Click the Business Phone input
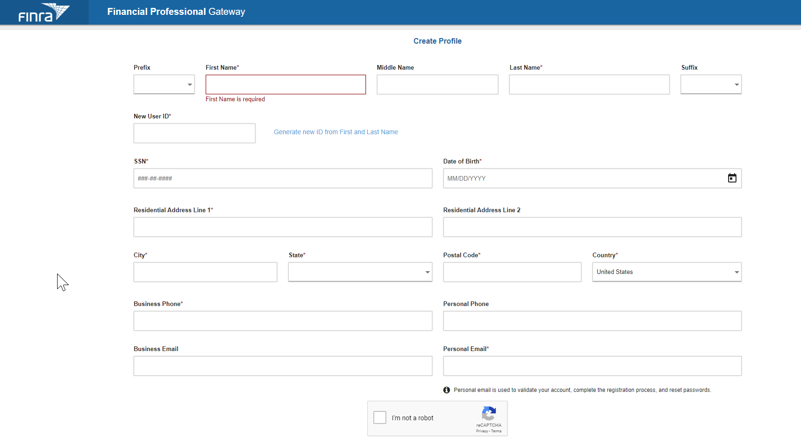801x443 pixels. coord(283,321)
